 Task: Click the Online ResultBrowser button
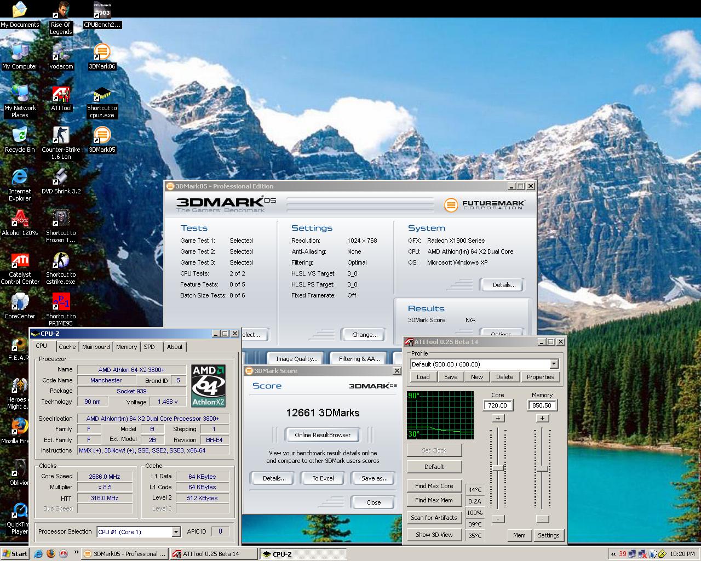323,435
